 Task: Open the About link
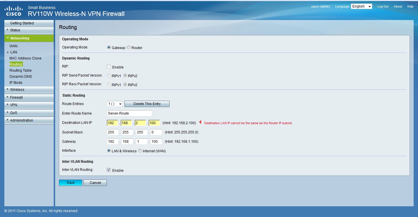398,6
